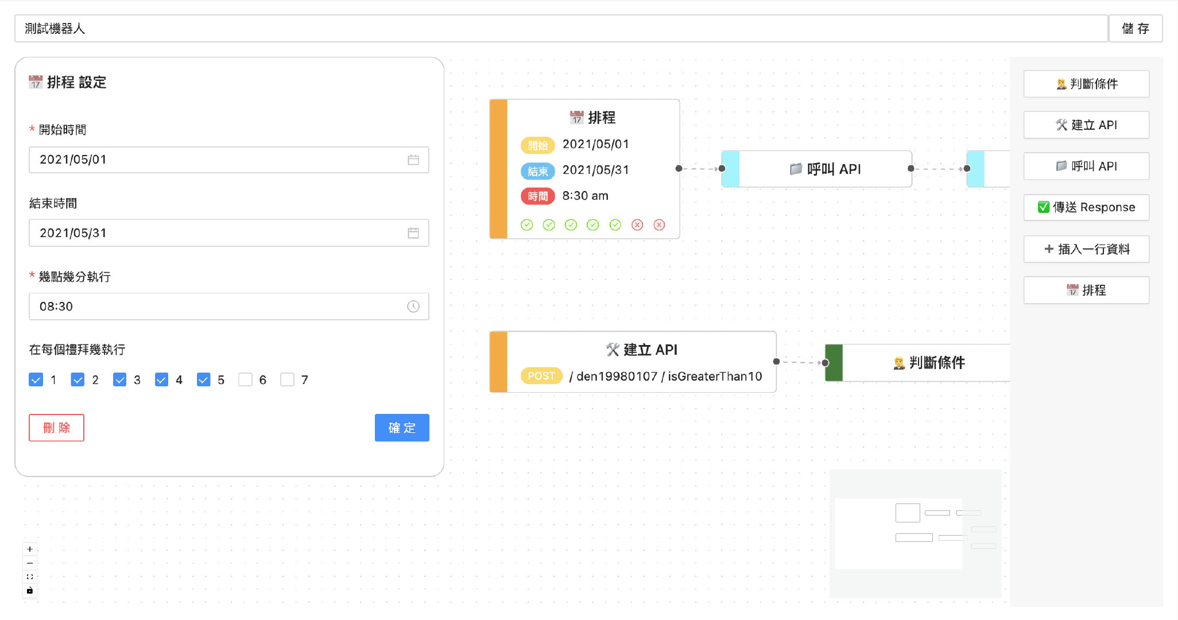Uncheck weekday 3 checkbox
Viewport: 1178px width, 620px height.
(119, 380)
